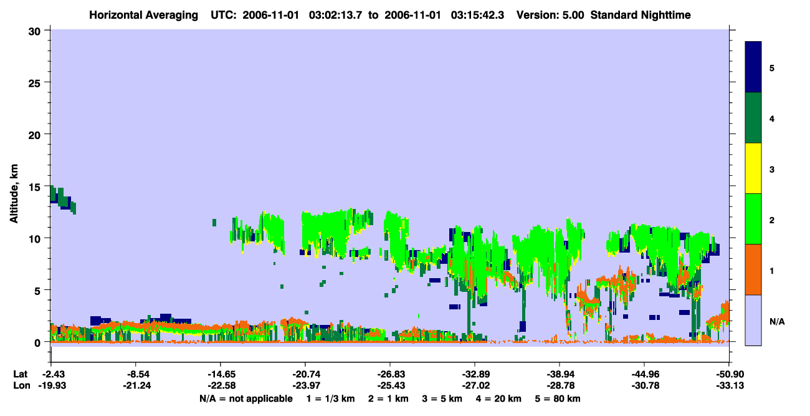Click the dark green level 4 legend swatch

click(x=753, y=118)
